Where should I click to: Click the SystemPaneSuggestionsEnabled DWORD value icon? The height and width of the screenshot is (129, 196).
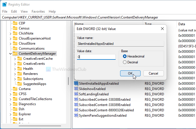(76, 115)
